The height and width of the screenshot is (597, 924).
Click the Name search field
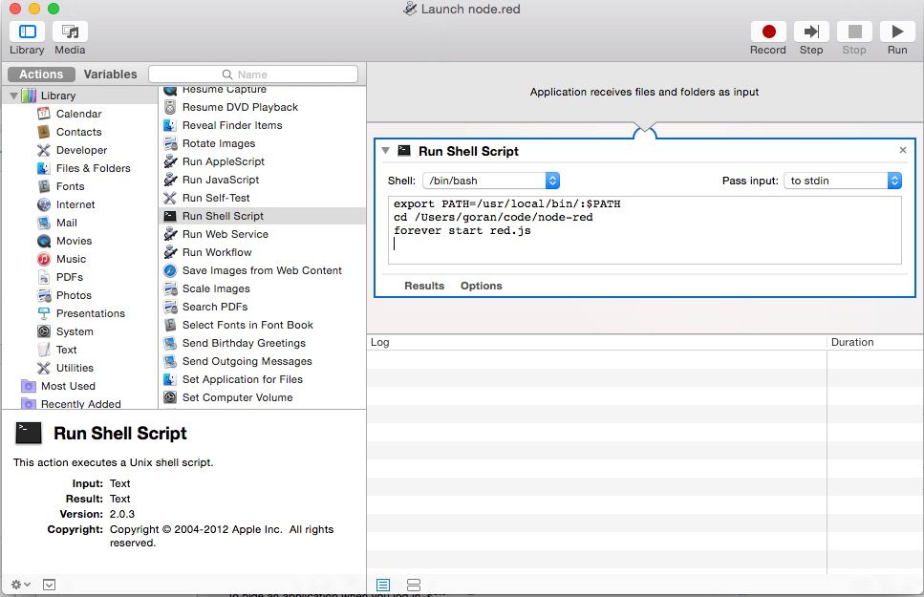(253, 75)
